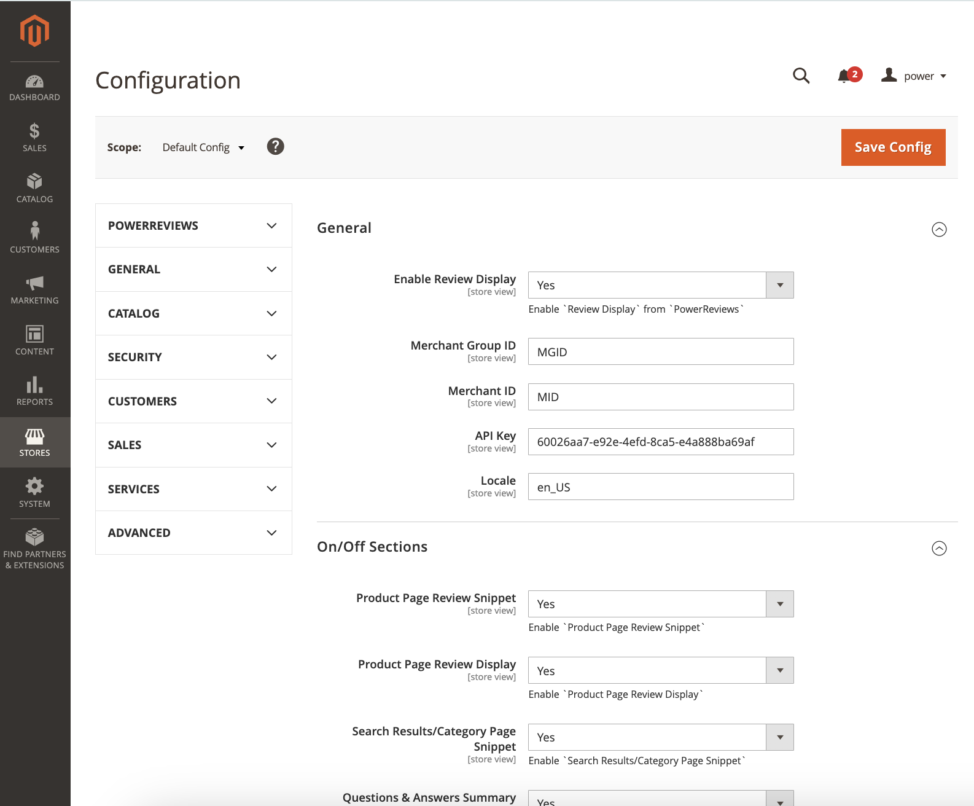Image resolution: width=974 pixels, height=806 pixels.
Task: Click the Locale field
Action: coord(661,487)
